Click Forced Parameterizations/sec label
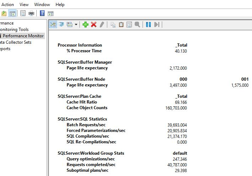 [x=96, y=130]
